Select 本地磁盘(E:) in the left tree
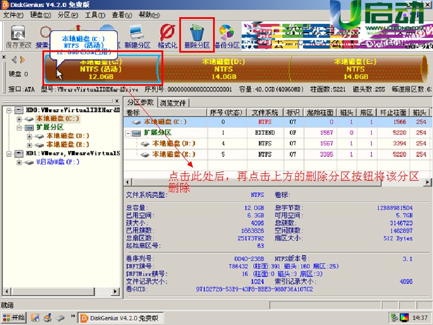Screen dimensions: 433x325 (x=68, y=144)
